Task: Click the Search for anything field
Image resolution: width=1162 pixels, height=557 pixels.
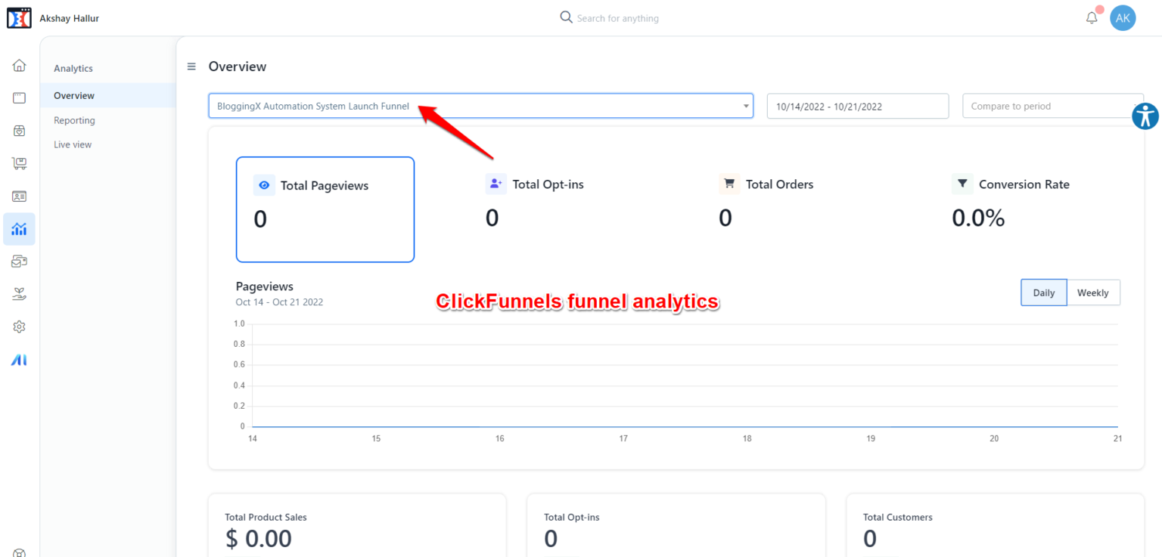Action: click(x=617, y=18)
